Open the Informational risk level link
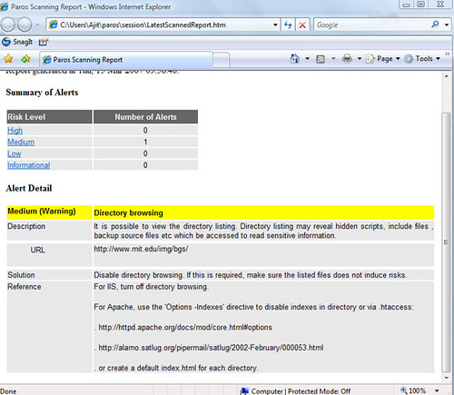Screen dimensions: 454x395 point(29,165)
